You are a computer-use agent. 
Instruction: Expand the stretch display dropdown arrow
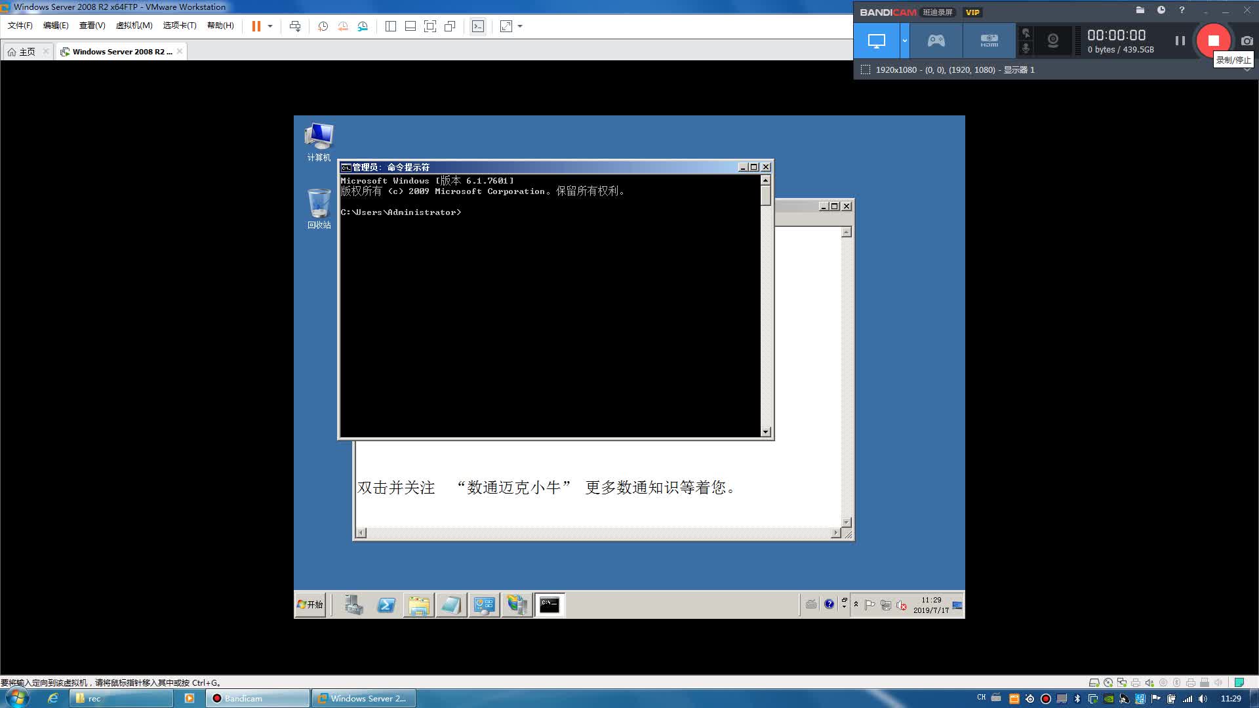520,26
